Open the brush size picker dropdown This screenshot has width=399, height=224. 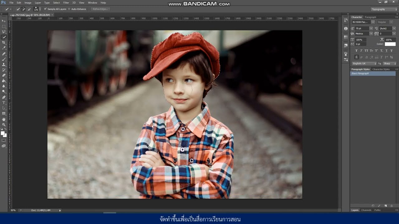40,9
